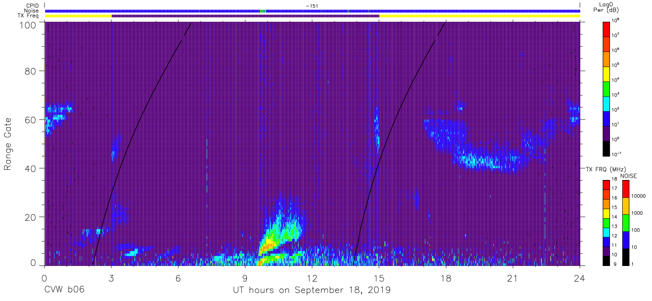Click the Noise row label
Image resolution: width=652 pixels, height=301 pixels.
pyautogui.click(x=32, y=11)
